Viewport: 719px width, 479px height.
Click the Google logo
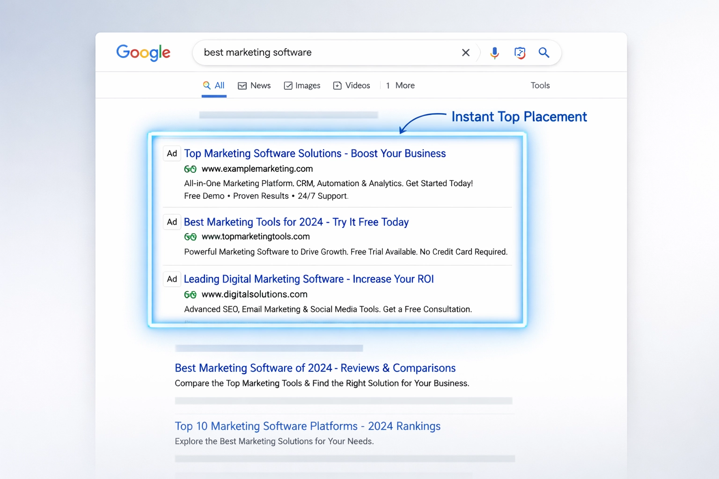(x=143, y=52)
